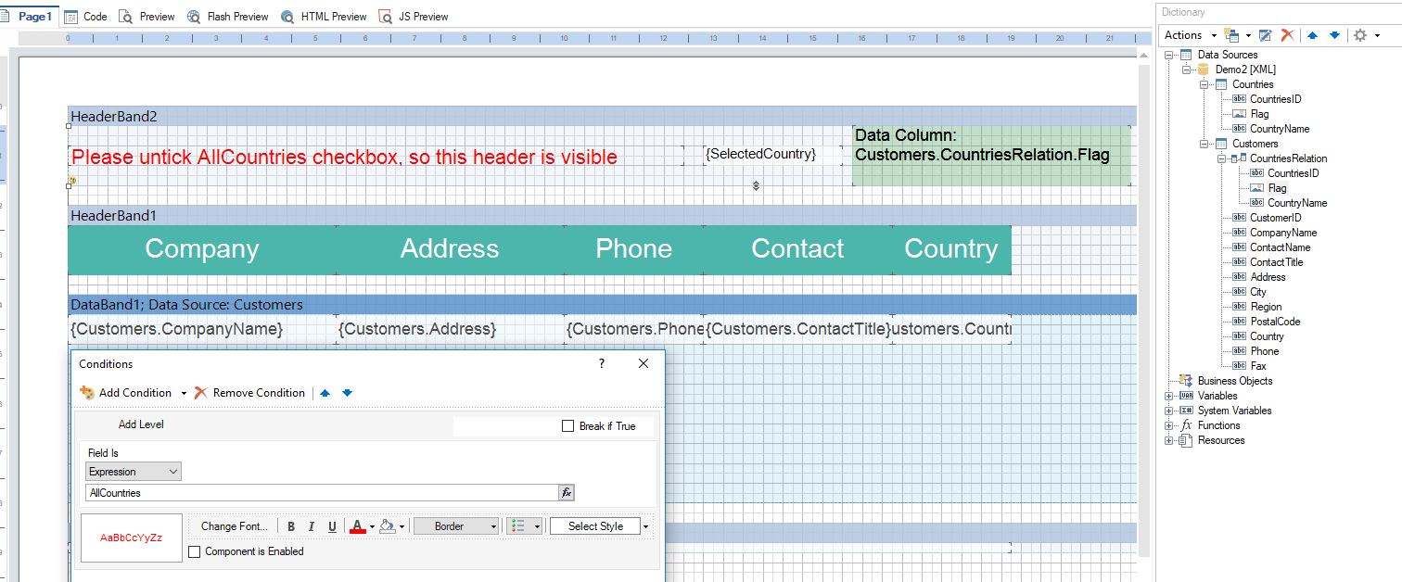Toggle Italic formatting in Conditions dialog
Screen dimensions: 1402x582
tap(312, 526)
